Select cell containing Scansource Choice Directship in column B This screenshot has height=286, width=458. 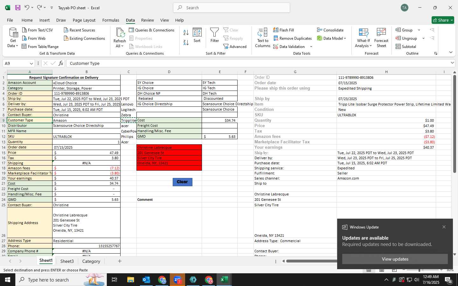click(x=86, y=126)
